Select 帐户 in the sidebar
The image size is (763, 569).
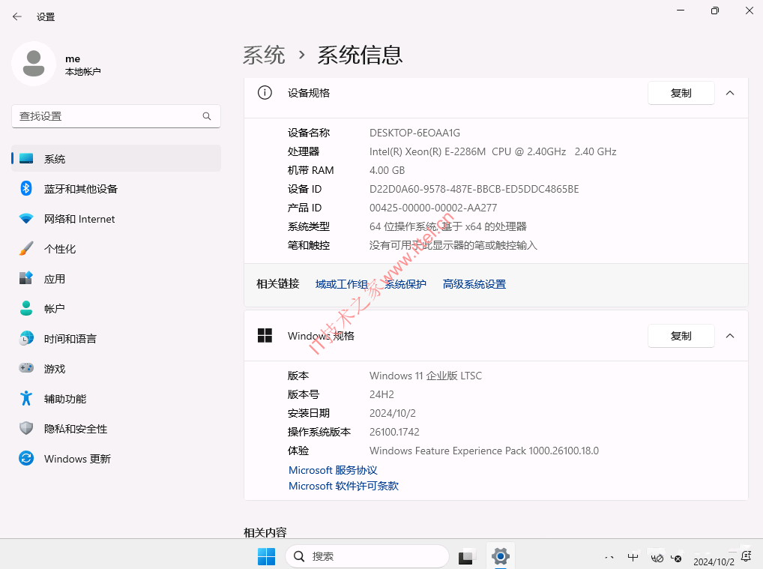click(x=116, y=309)
